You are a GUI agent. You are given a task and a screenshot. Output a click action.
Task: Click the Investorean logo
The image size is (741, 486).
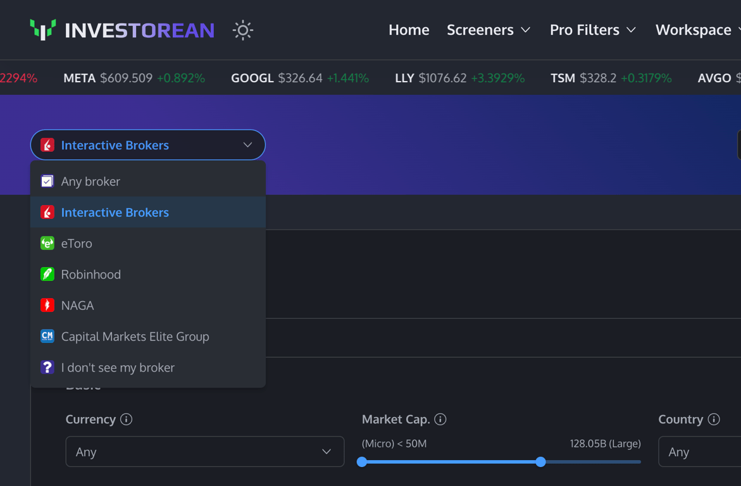122,30
